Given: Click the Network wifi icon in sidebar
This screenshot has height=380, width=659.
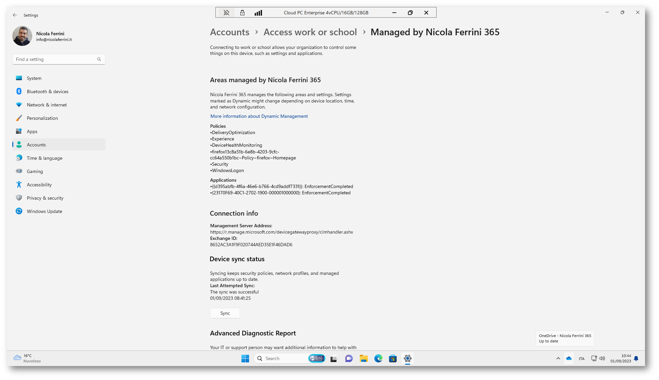Looking at the screenshot, I should [19, 104].
